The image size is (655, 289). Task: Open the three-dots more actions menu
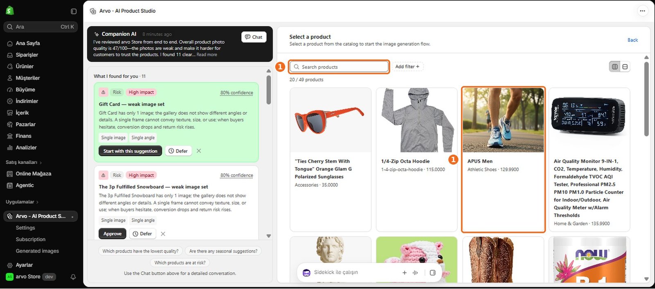pyautogui.click(x=642, y=11)
